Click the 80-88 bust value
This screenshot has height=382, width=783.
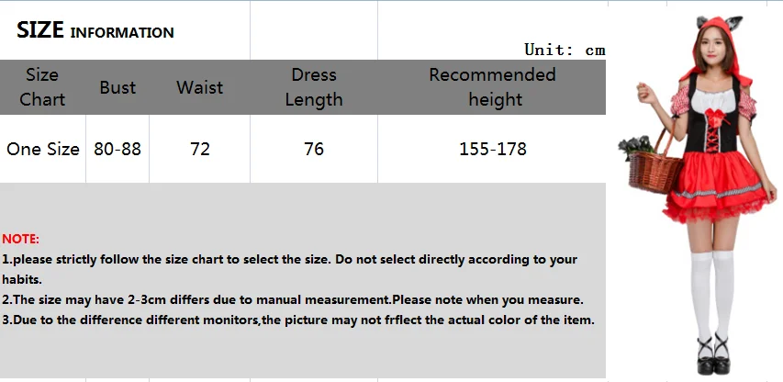click(117, 149)
